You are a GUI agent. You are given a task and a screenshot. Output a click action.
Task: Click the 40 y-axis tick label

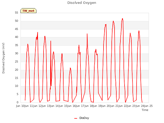point(16,37)
